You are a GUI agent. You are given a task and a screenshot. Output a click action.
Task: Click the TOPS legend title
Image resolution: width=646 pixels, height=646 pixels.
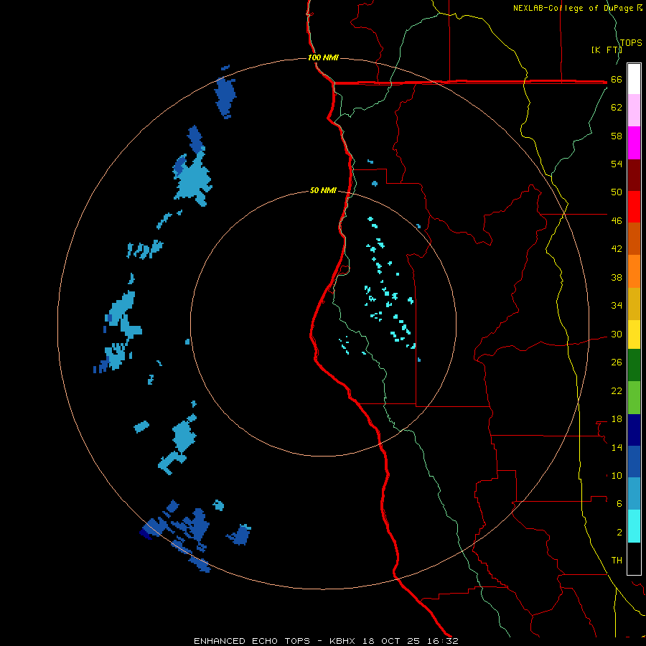pyautogui.click(x=631, y=43)
